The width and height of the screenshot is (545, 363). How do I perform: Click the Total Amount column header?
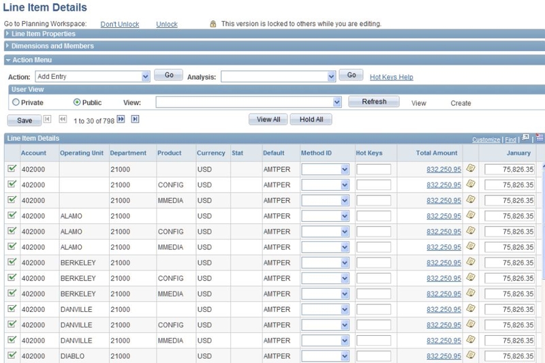point(437,153)
